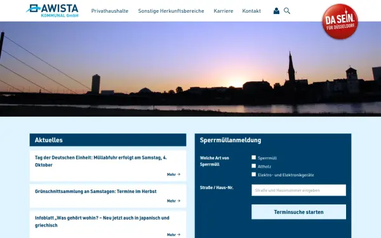Check the Altholz checkbox

253,166
